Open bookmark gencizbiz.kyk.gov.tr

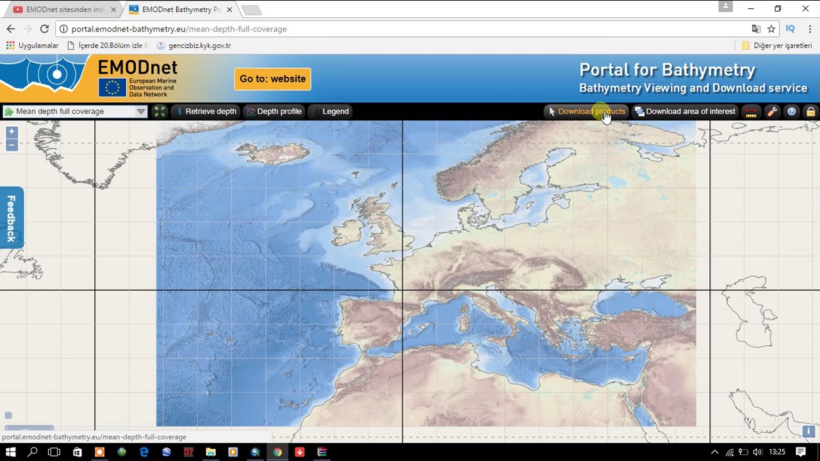pos(193,45)
